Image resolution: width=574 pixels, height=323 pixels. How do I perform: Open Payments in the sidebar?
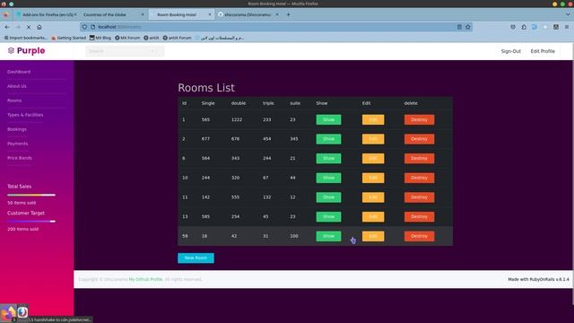coord(18,144)
